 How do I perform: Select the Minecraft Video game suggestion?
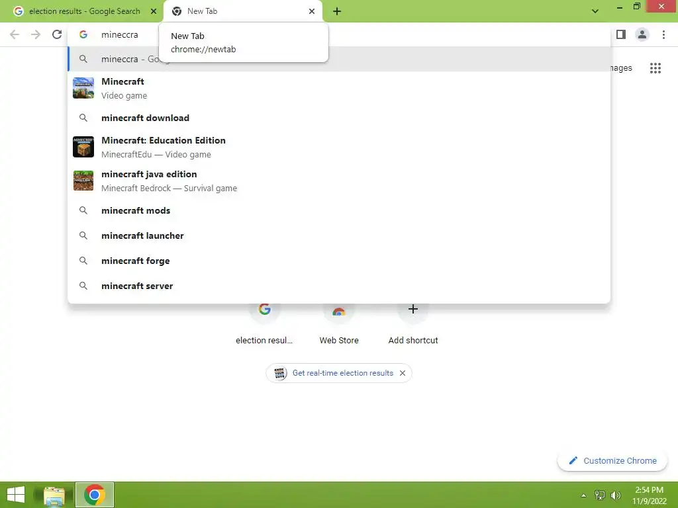(339, 88)
